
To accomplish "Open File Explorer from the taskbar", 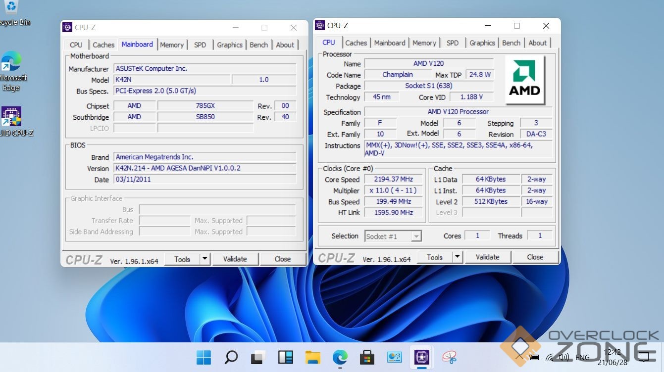I will click(x=312, y=357).
